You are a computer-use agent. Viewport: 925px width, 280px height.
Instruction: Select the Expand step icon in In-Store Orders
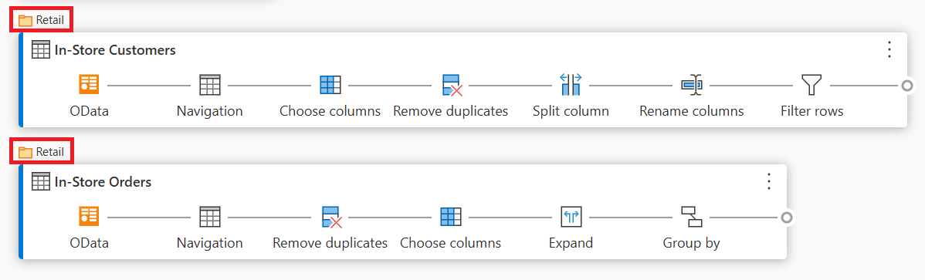click(571, 218)
